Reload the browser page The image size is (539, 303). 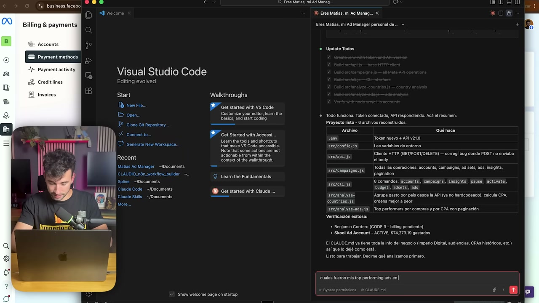pyautogui.click(x=27, y=6)
